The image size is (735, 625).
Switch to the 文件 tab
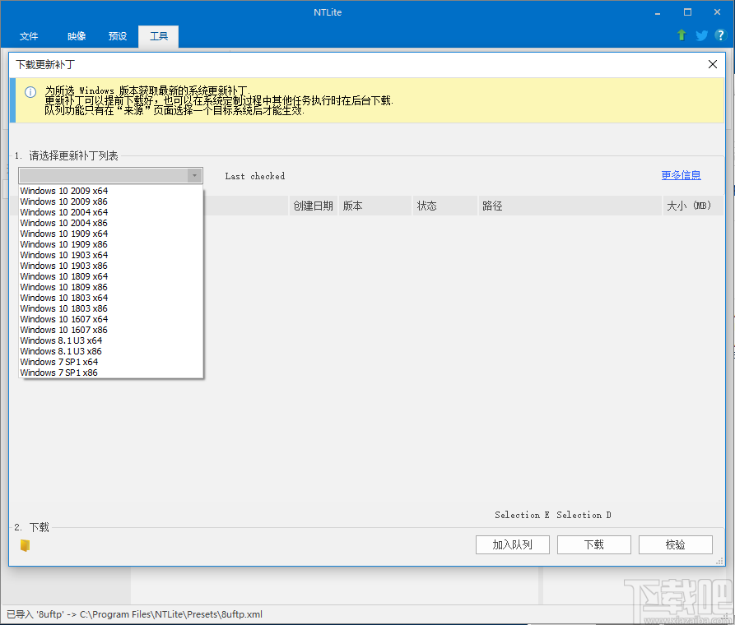click(29, 36)
